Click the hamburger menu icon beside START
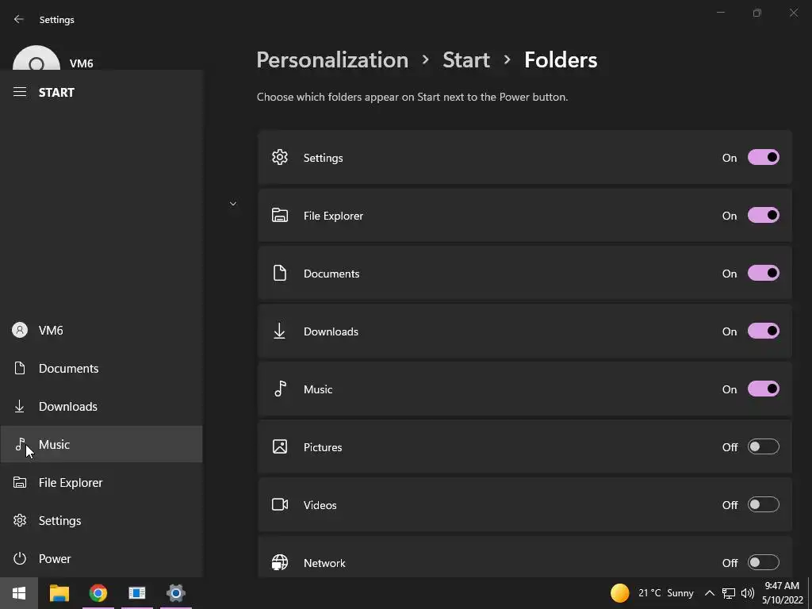Image resolution: width=812 pixels, height=609 pixels. 20,92
